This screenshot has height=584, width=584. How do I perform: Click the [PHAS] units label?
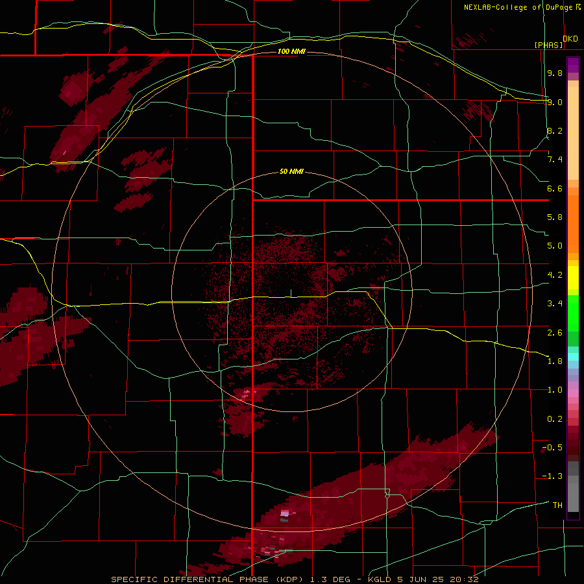(x=548, y=45)
